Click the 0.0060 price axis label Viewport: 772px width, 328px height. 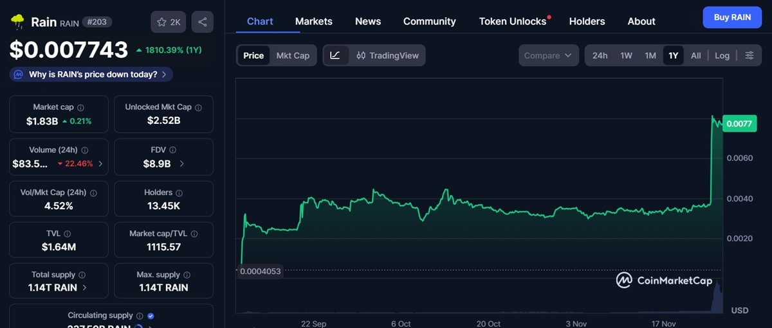click(739, 158)
